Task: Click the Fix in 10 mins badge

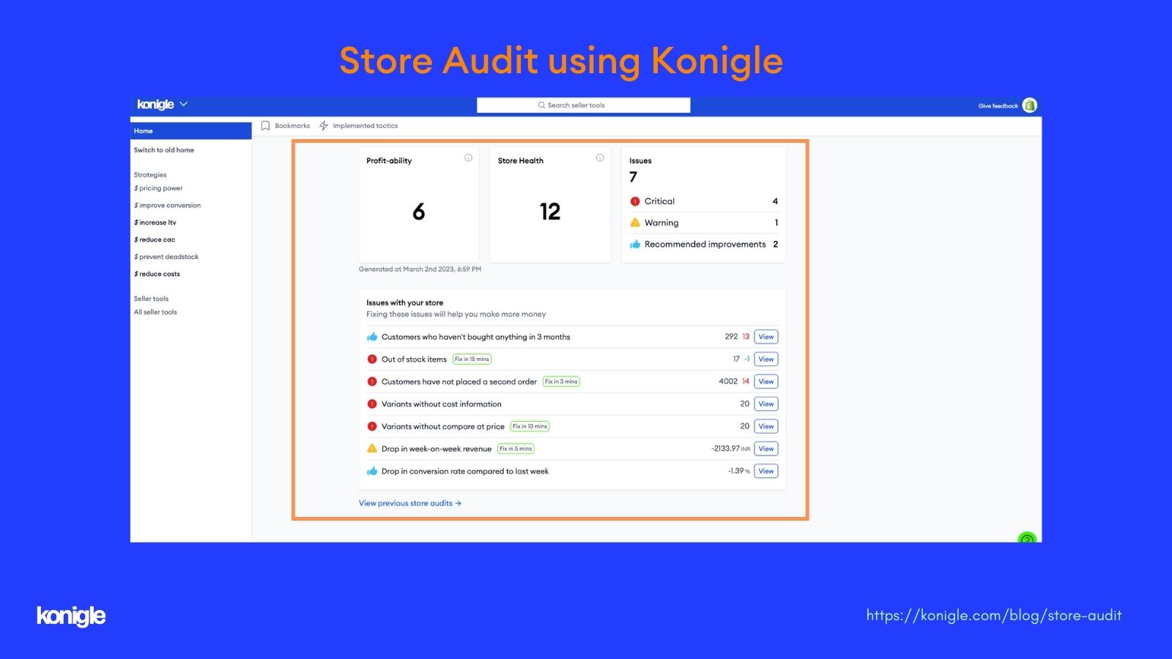Action: 530,426
